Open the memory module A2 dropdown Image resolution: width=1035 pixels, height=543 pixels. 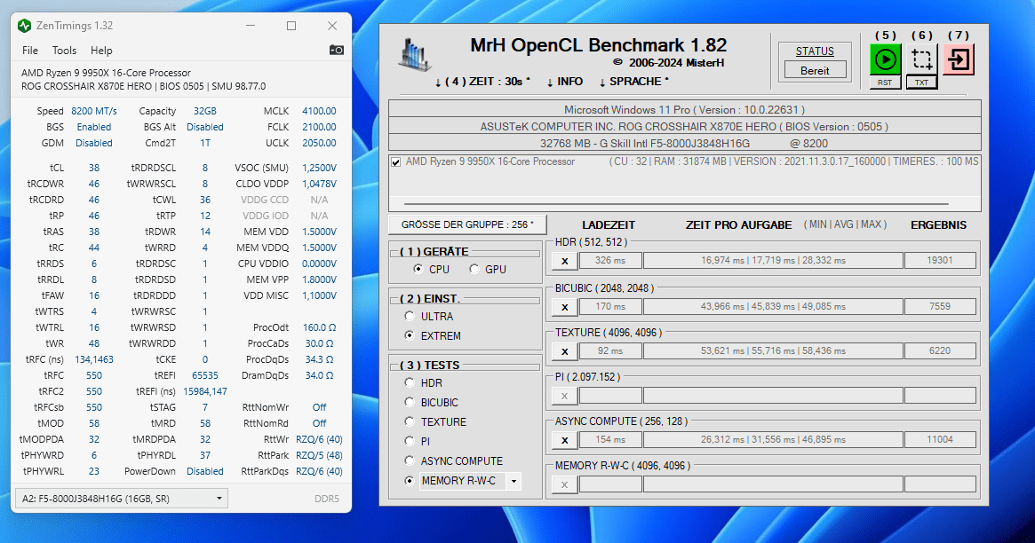122,498
